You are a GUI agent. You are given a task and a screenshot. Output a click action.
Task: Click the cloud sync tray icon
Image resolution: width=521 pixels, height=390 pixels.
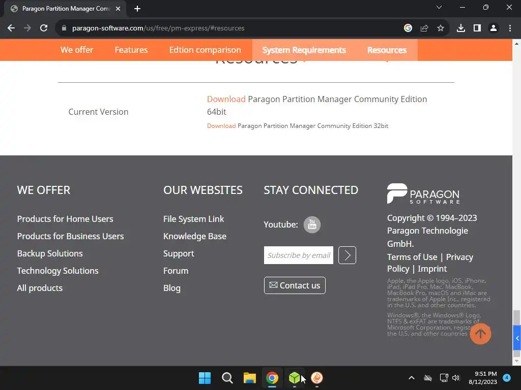click(x=428, y=378)
